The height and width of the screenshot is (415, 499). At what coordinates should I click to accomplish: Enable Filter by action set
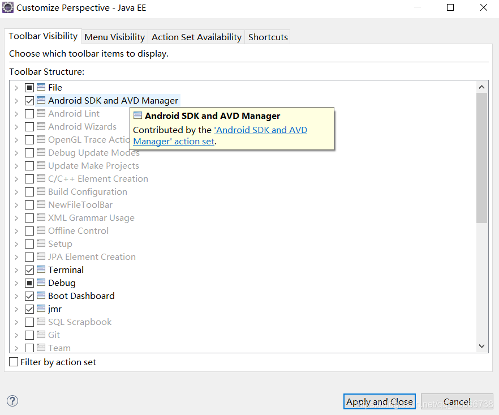pos(14,362)
